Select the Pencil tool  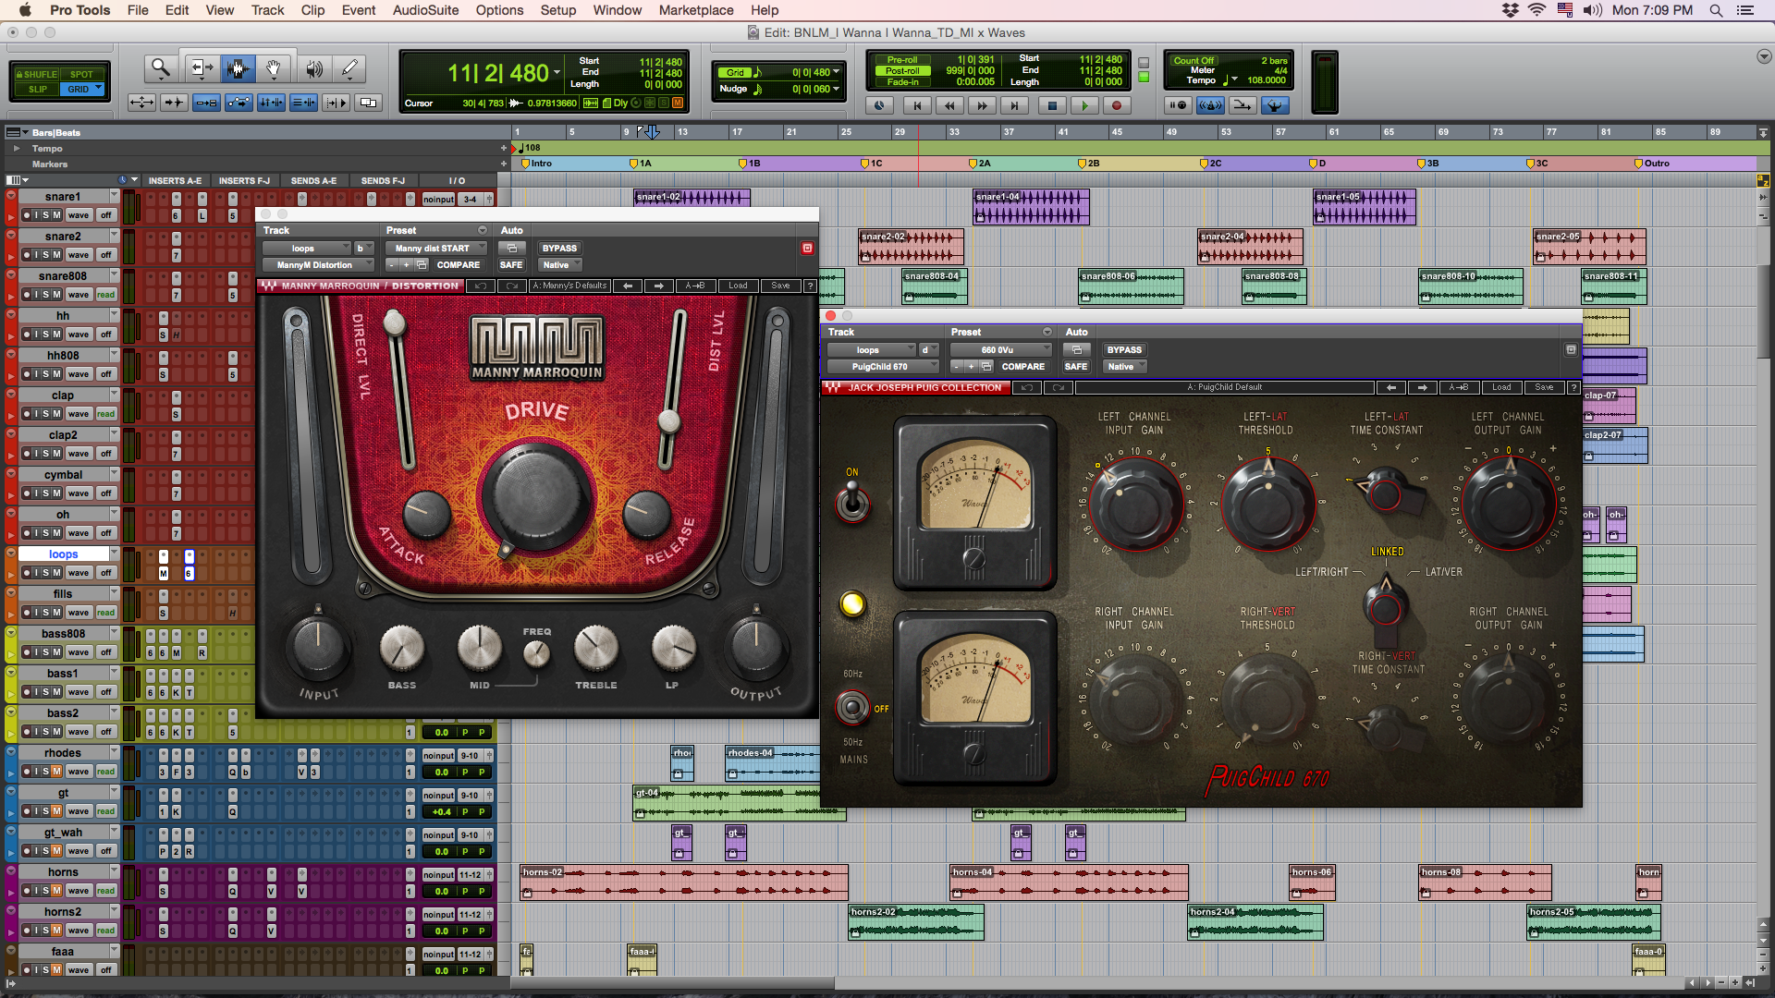(349, 67)
